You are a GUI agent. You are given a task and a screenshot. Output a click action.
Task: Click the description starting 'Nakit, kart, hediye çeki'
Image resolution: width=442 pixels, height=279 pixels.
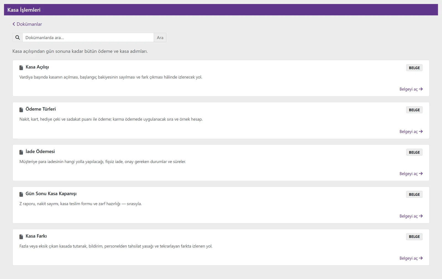click(111, 119)
